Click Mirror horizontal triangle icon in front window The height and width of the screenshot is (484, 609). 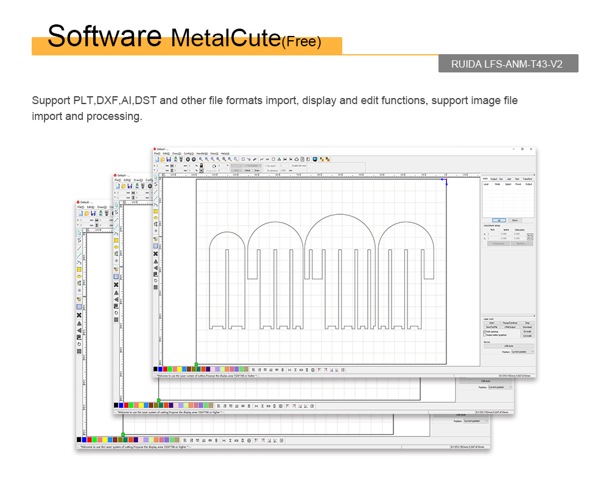[156, 261]
